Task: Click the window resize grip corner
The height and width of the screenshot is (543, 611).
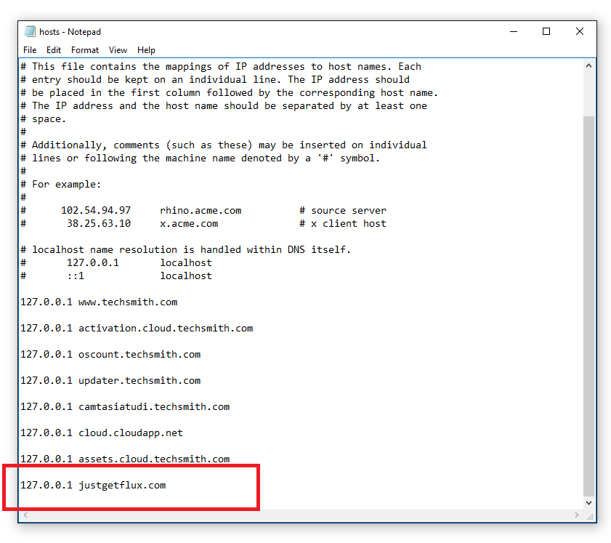Action: 590,516
